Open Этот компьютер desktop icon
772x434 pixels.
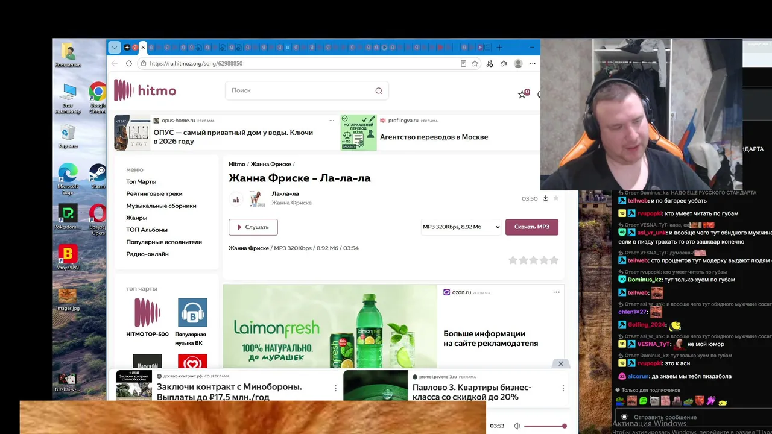(68, 98)
